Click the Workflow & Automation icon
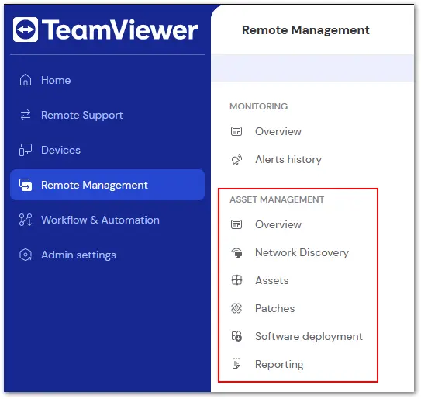The width and height of the screenshot is (421, 399). [26, 220]
